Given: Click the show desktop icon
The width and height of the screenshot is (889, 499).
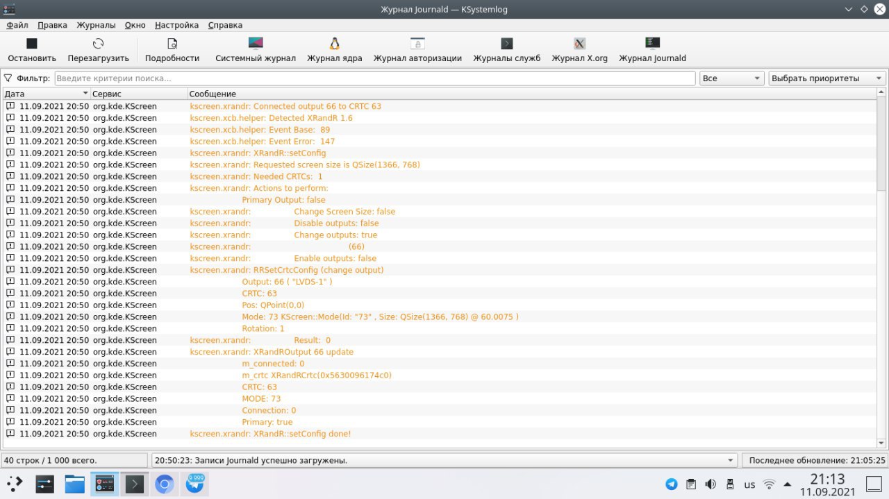Looking at the screenshot, I should click(872, 484).
